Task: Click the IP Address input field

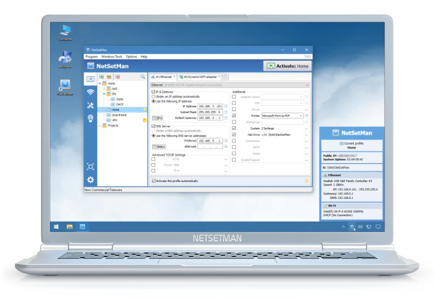Action: [210, 106]
